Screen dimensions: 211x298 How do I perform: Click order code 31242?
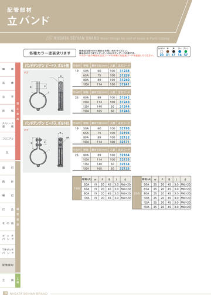(x=124, y=97)
